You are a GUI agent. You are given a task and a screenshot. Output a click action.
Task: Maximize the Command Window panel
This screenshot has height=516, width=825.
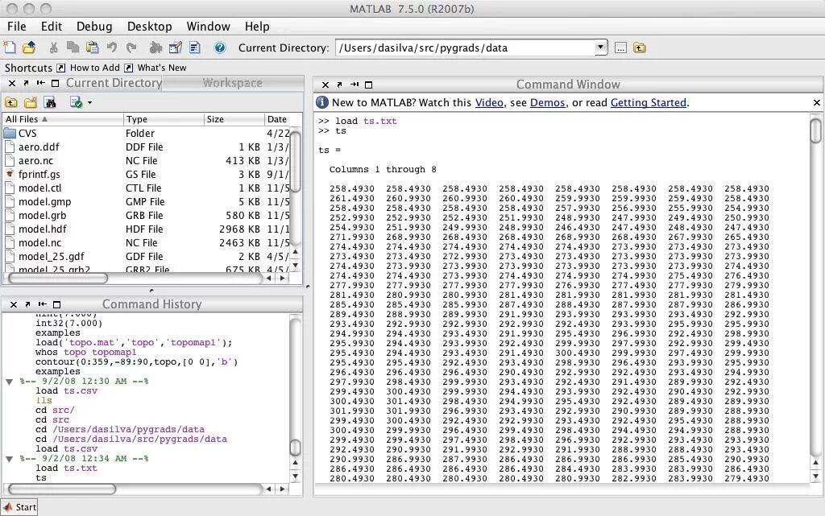click(x=369, y=85)
